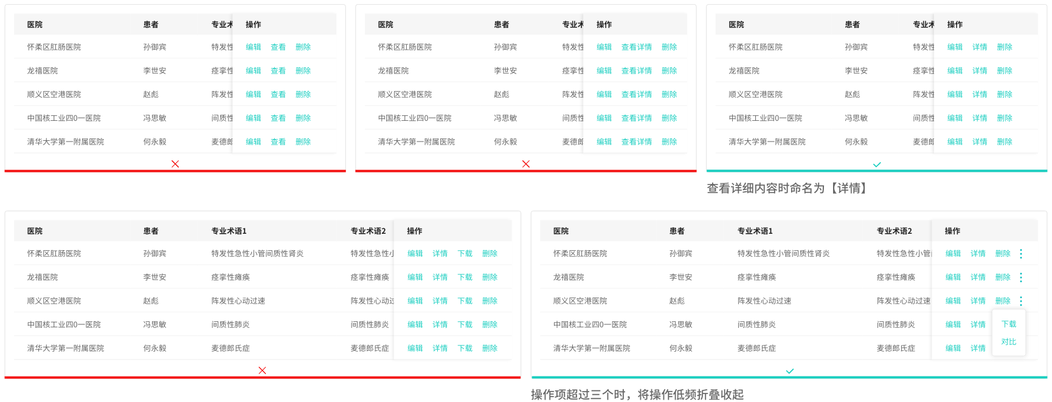
Task: Click 详情 for 怀柔区肛肠医院 in the table captioned 【详情】
Action: coord(980,47)
